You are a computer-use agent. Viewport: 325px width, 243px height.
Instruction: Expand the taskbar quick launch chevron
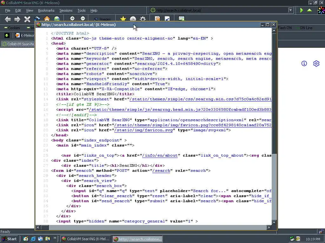point(55,238)
